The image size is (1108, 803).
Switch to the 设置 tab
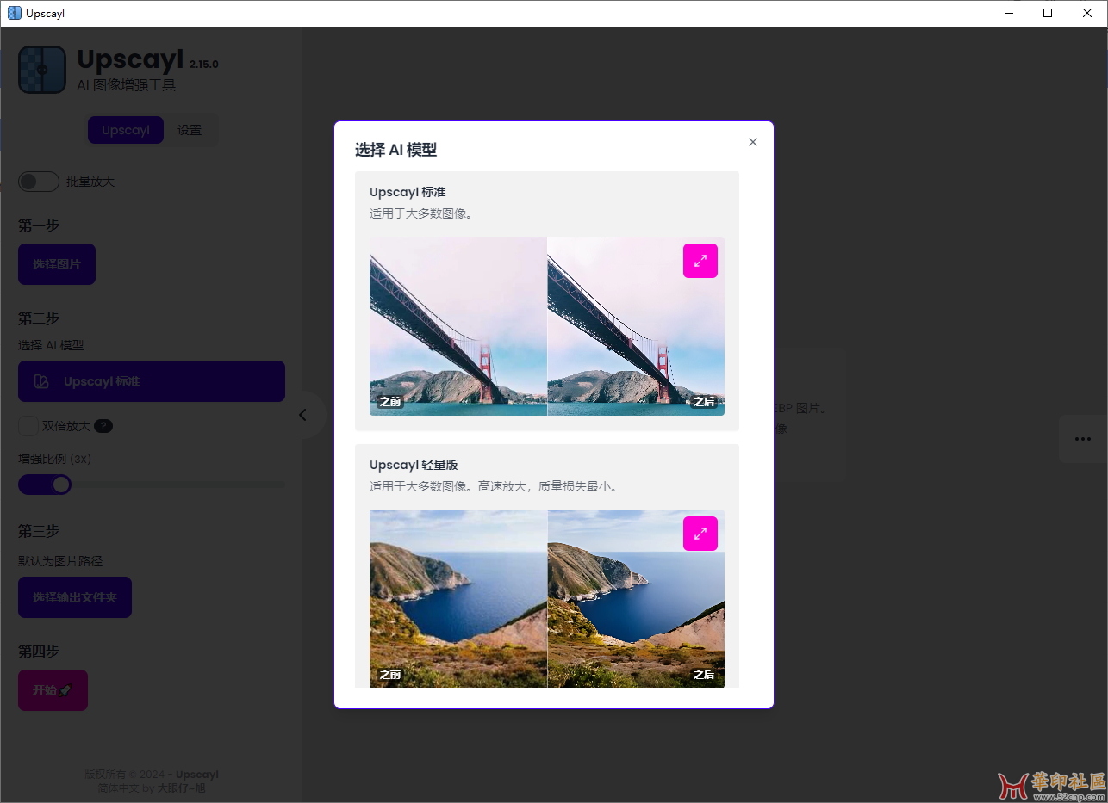coord(190,130)
